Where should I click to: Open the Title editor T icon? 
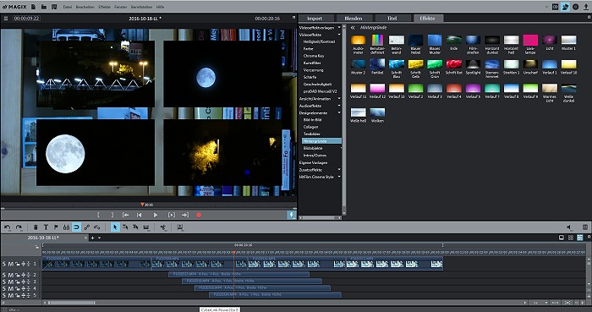point(46,227)
